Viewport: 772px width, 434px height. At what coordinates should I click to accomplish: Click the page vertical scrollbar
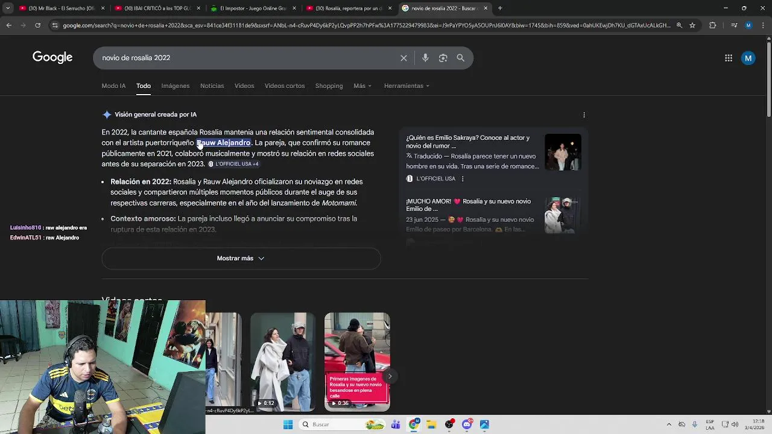tap(768, 78)
